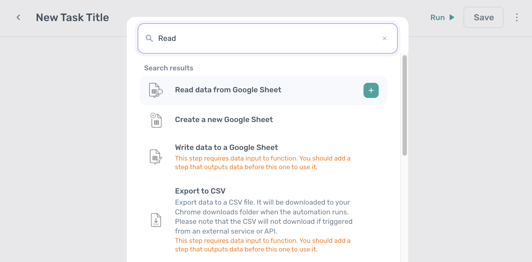The width and height of the screenshot is (532, 262).
Task: Click the Write data to a Google Sheet icon
Action: (x=156, y=157)
